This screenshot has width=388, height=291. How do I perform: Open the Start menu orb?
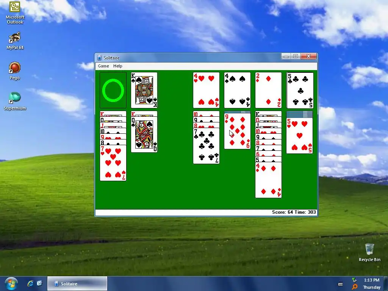point(11,284)
